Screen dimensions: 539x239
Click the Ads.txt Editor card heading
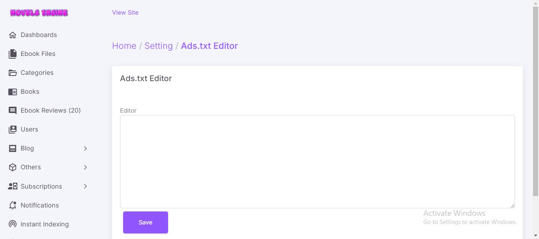click(x=146, y=78)
